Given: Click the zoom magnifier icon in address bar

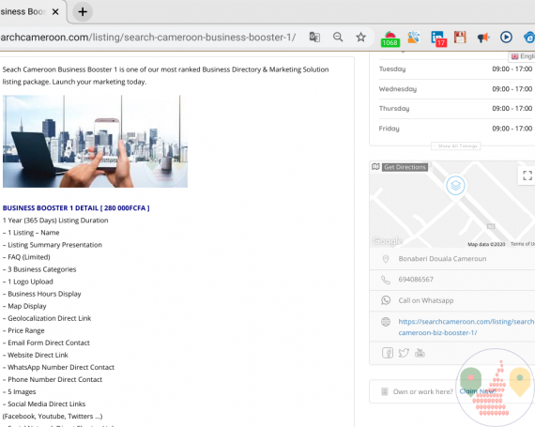Looking at the screenshot, I should click(338, 37).
